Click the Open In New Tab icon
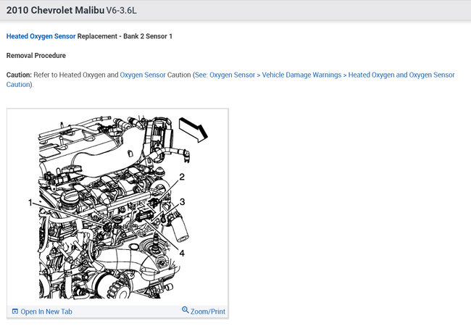 tap(15, 312)
